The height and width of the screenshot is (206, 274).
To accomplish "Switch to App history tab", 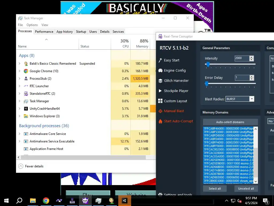I will (64, 32).
